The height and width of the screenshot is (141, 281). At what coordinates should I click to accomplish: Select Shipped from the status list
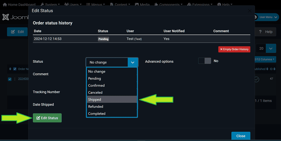[112, 99]
